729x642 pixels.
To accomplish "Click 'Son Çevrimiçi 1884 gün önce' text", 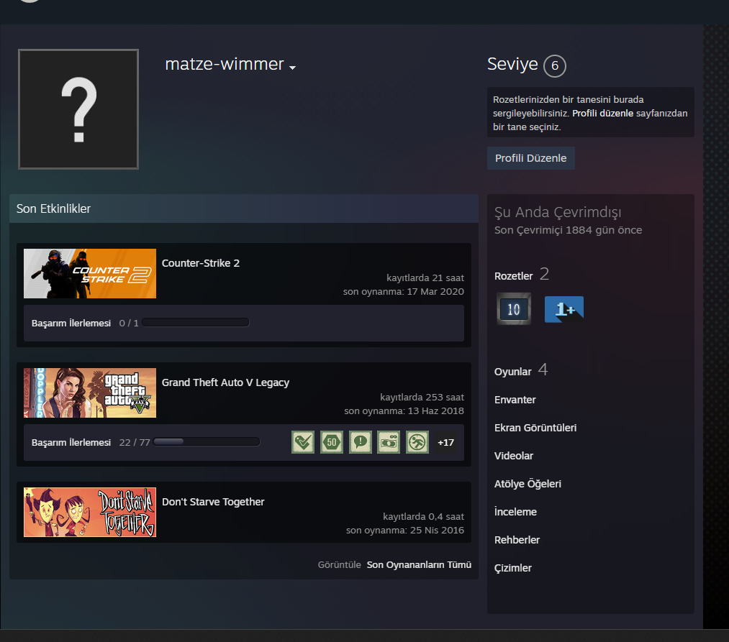I will [x=568, y=230].
